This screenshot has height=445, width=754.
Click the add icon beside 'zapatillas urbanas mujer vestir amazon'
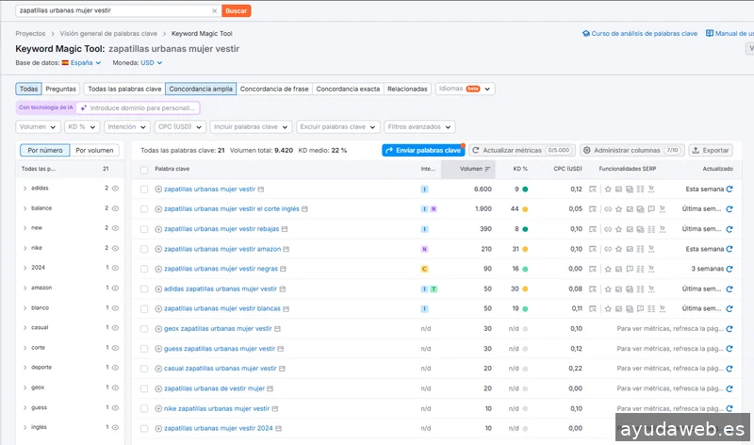click(158, 249)
